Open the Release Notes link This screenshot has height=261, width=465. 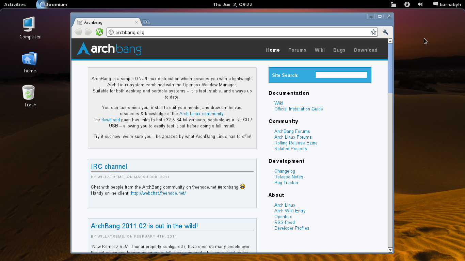pos(289,177)
